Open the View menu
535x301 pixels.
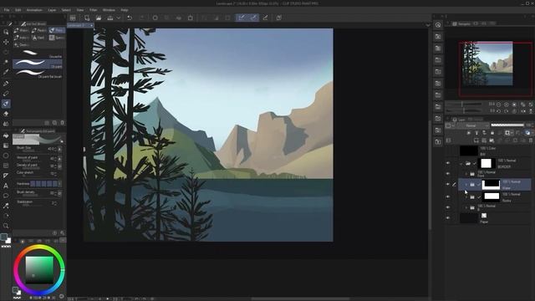pyautogui.click(x=80, y=10)
